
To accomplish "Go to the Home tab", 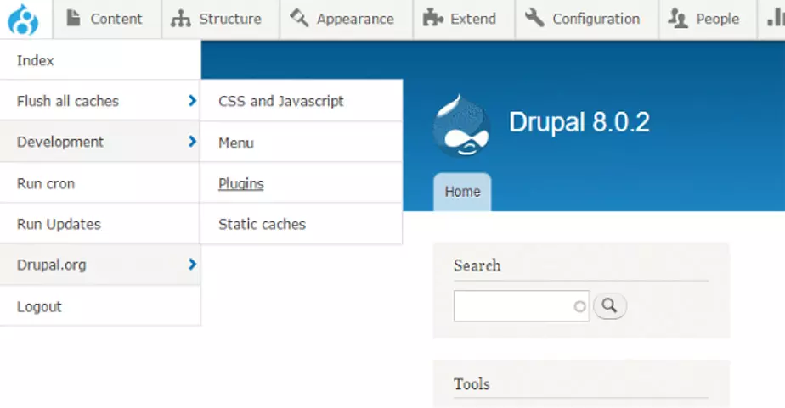I will [x=462, y=192].
